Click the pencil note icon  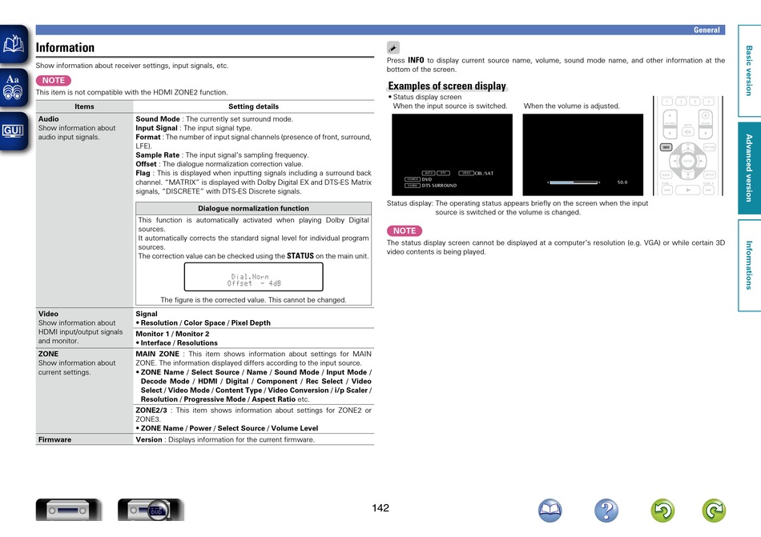[x=393, y=47]
